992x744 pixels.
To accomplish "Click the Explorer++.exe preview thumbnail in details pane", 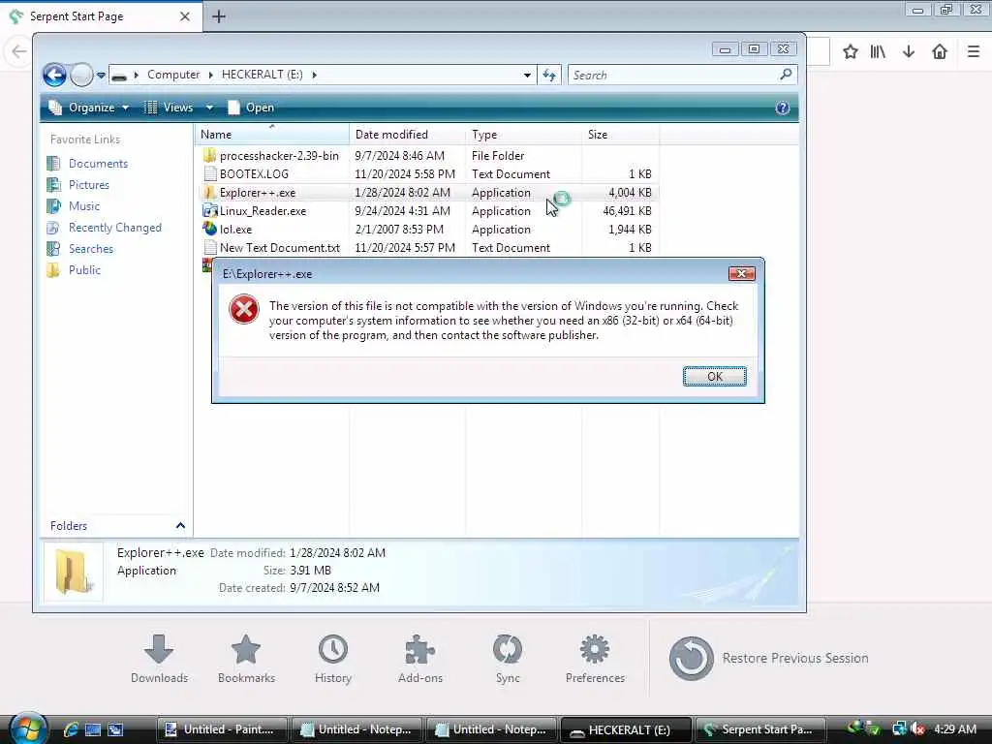I will click(x=73, y=572).
